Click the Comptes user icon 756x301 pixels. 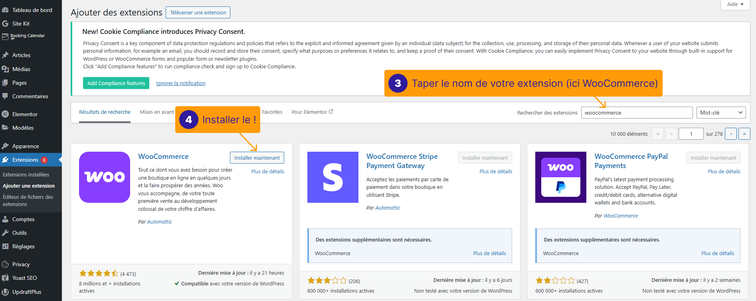tap(5, 219)
